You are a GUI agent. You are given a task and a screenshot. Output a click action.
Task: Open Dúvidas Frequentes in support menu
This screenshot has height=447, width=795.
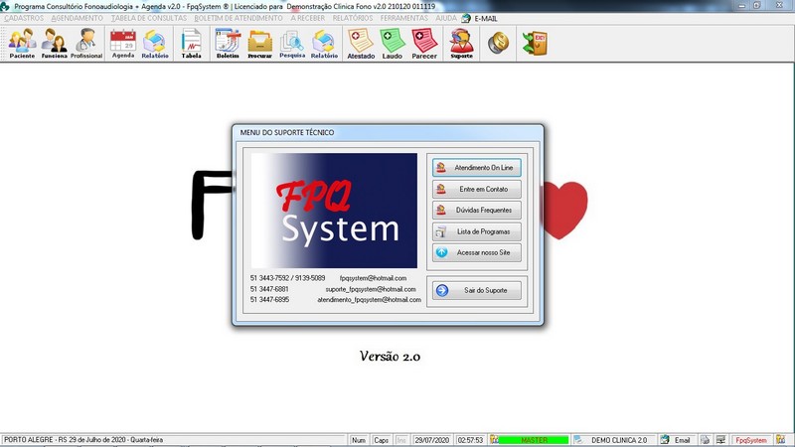477,211
